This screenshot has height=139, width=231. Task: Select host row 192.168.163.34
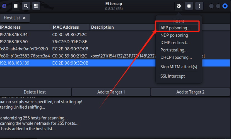78,35
